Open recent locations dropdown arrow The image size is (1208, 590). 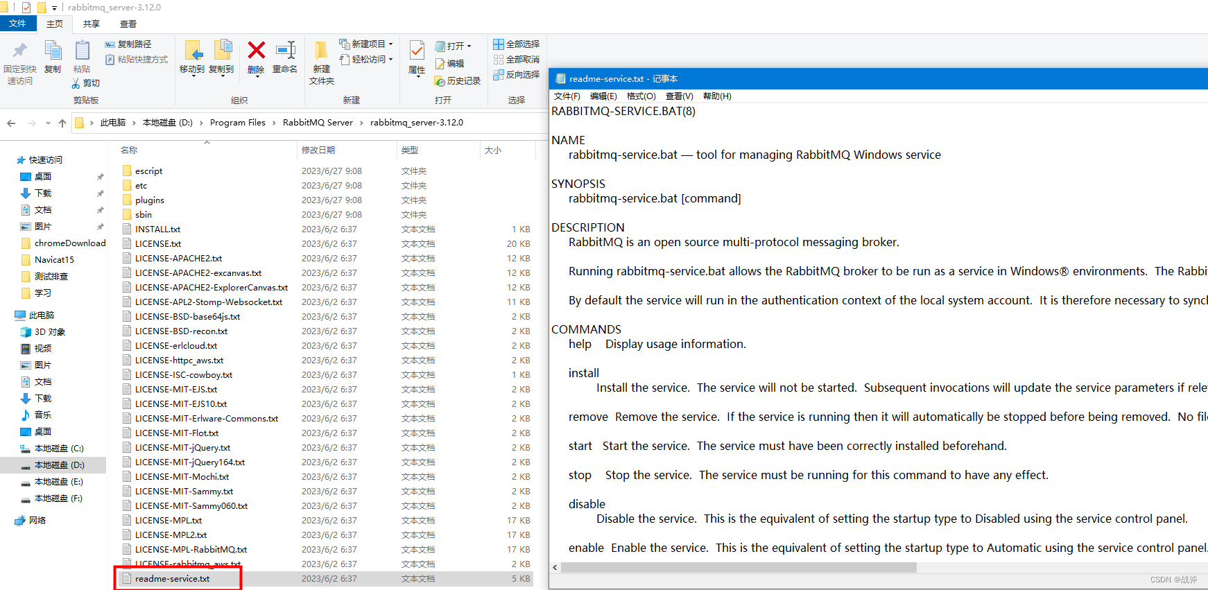(48, 123)
